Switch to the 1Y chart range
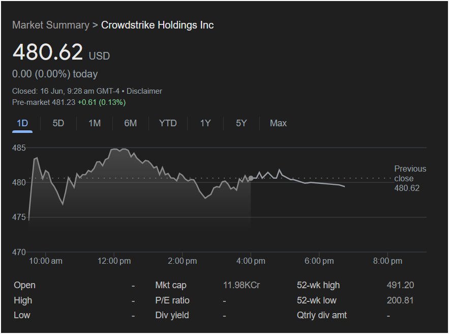This screenshot has width=449, height=334. 205,123
